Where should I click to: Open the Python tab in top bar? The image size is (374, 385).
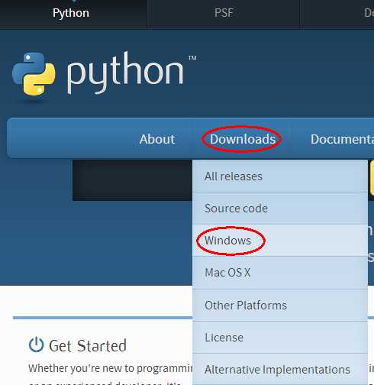pos(71,13)
